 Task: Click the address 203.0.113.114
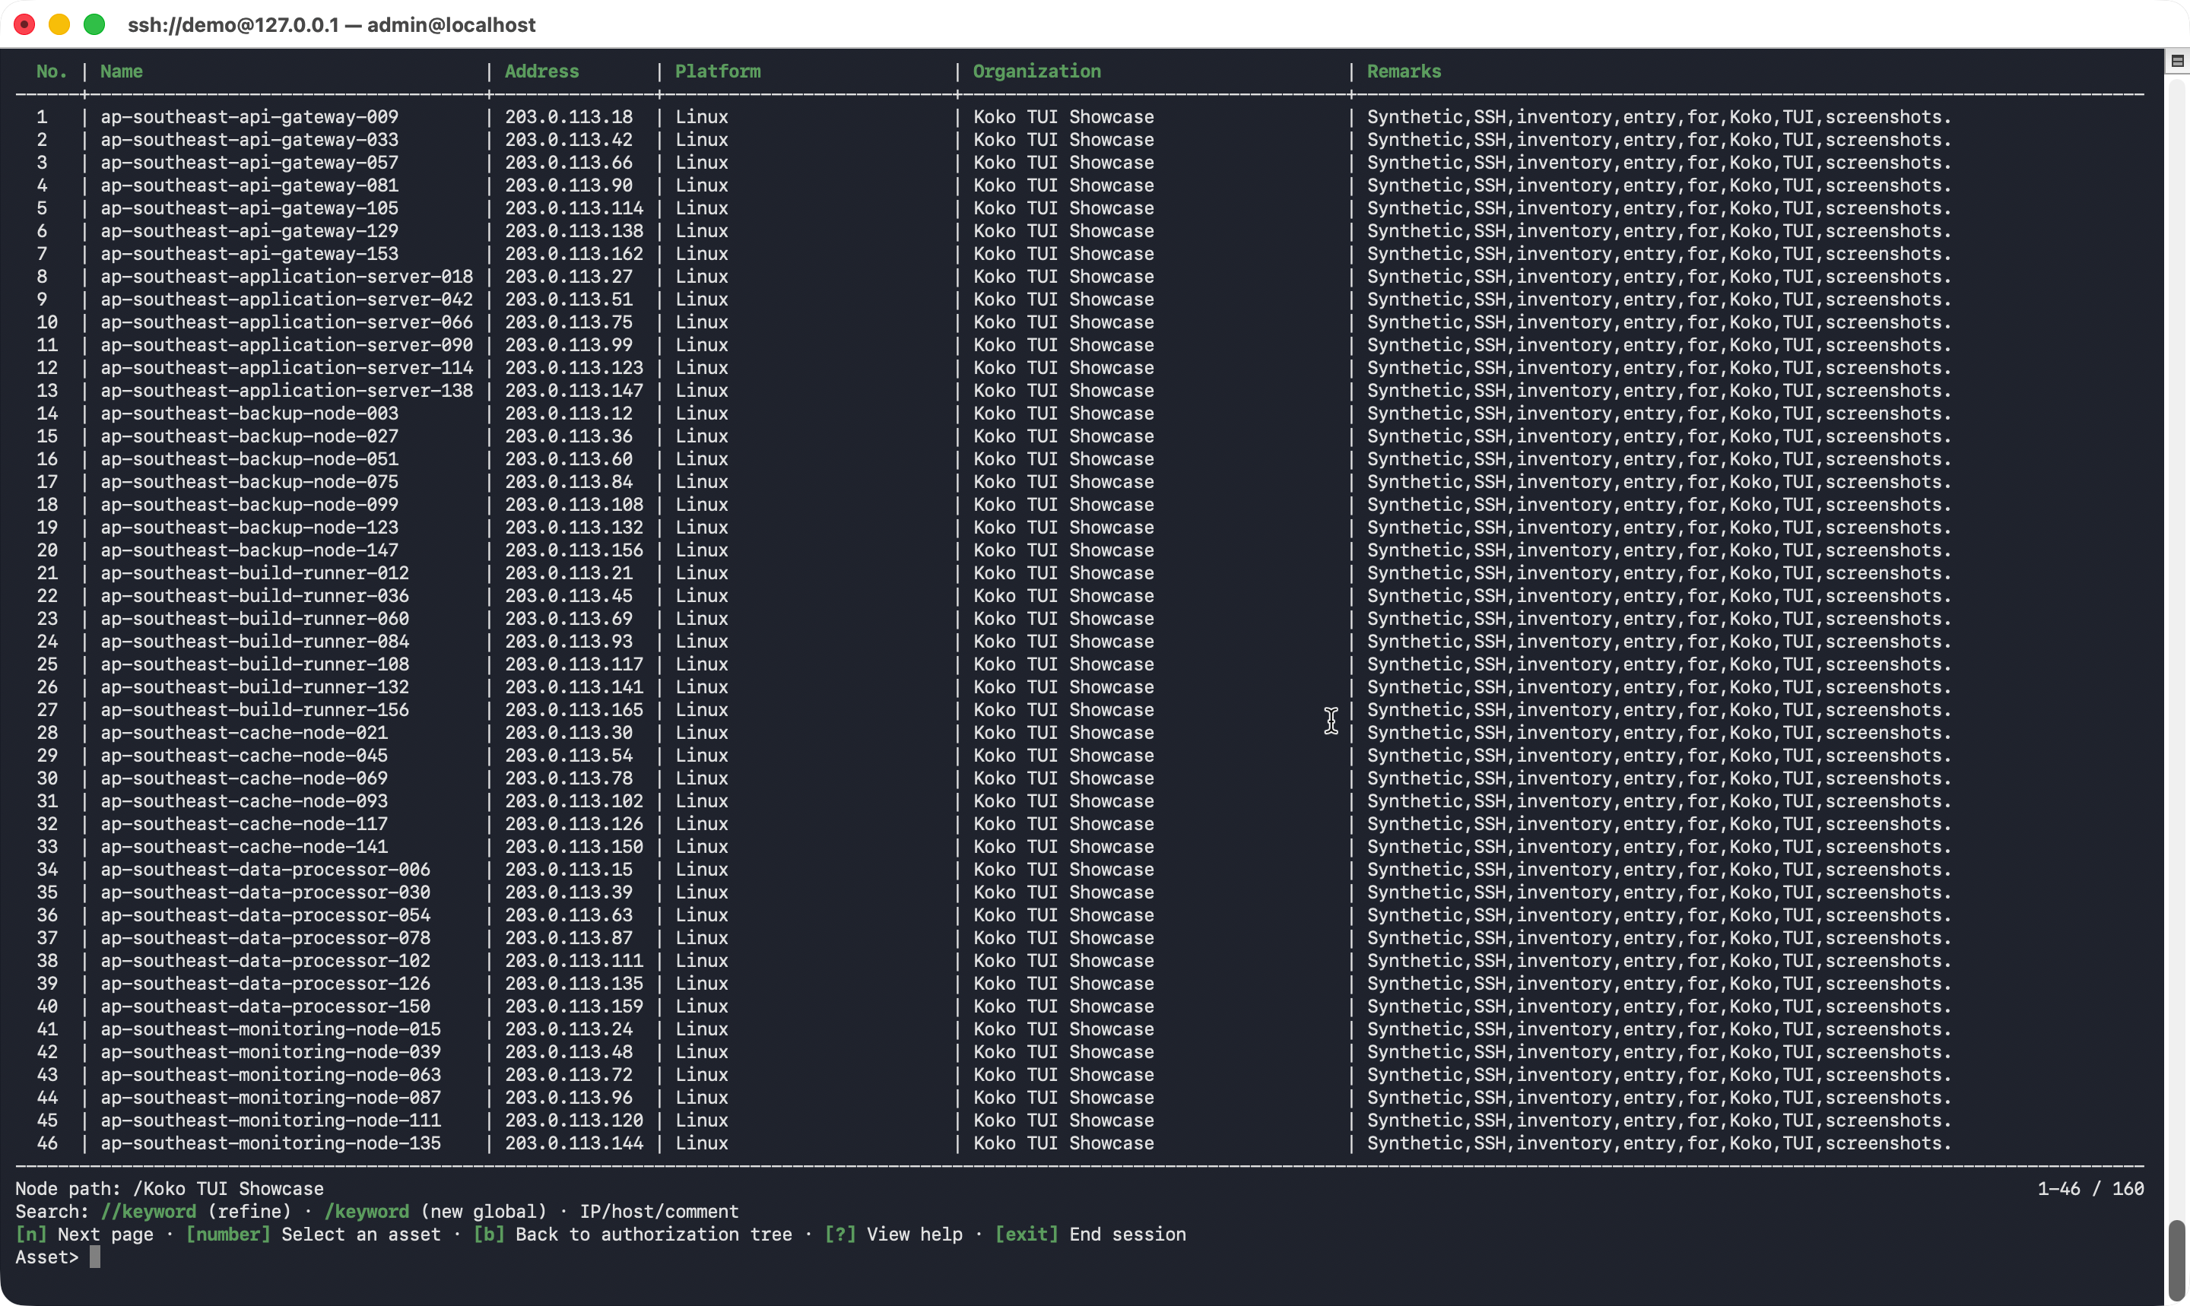(574, 208)
